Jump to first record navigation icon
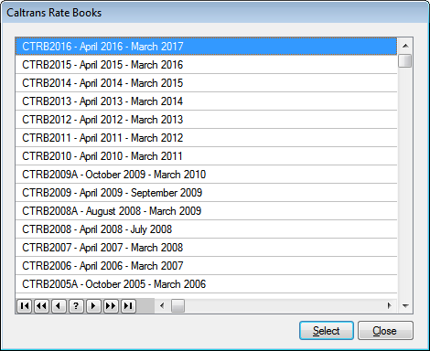The height and width of the screenshot is (351, 430). tap(25, 305)
